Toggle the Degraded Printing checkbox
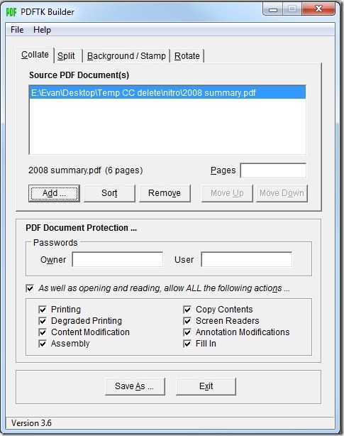Screen dimensions: 344x436 point(43,321)
